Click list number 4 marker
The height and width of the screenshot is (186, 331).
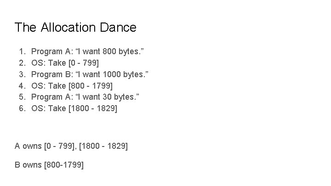click(x=23, y=86)
